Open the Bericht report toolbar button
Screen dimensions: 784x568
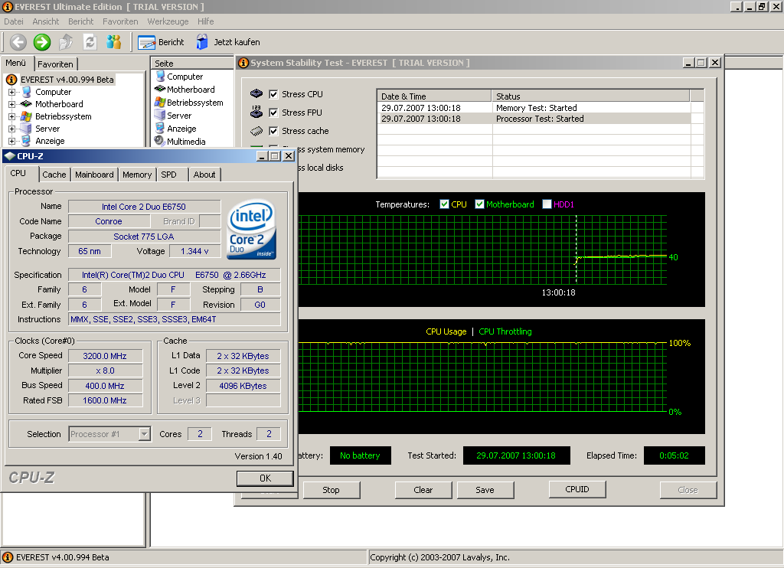click(x=161, y=43)
